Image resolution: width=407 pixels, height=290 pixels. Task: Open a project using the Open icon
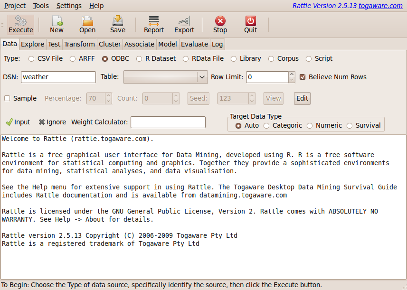(x=87, y=24)
